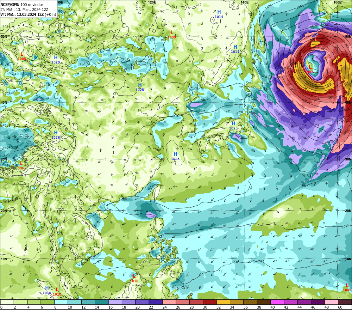Click the L 1009 low pressure label
Image resolution: width=352 pixels, height=310 pixels.
[172, 35]
